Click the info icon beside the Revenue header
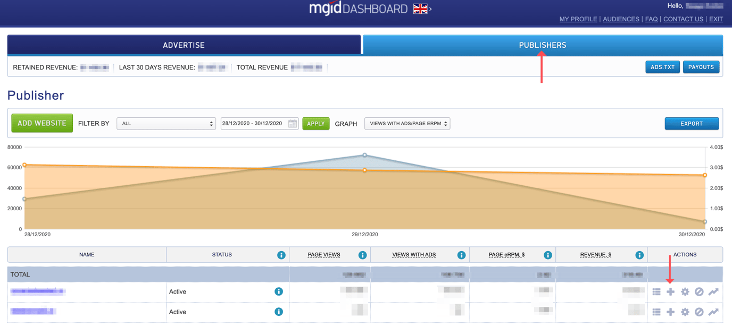This screenshot has width=732, height=327. [x=639, y=255]
